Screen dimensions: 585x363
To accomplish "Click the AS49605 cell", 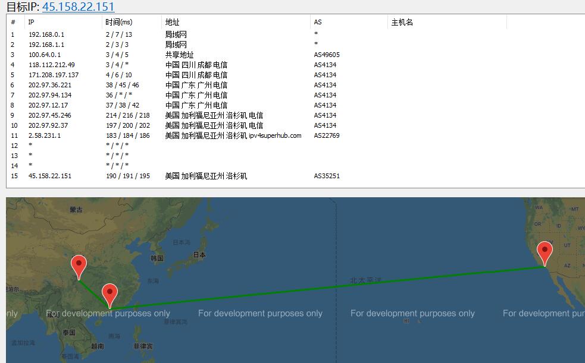I will 327,54.
